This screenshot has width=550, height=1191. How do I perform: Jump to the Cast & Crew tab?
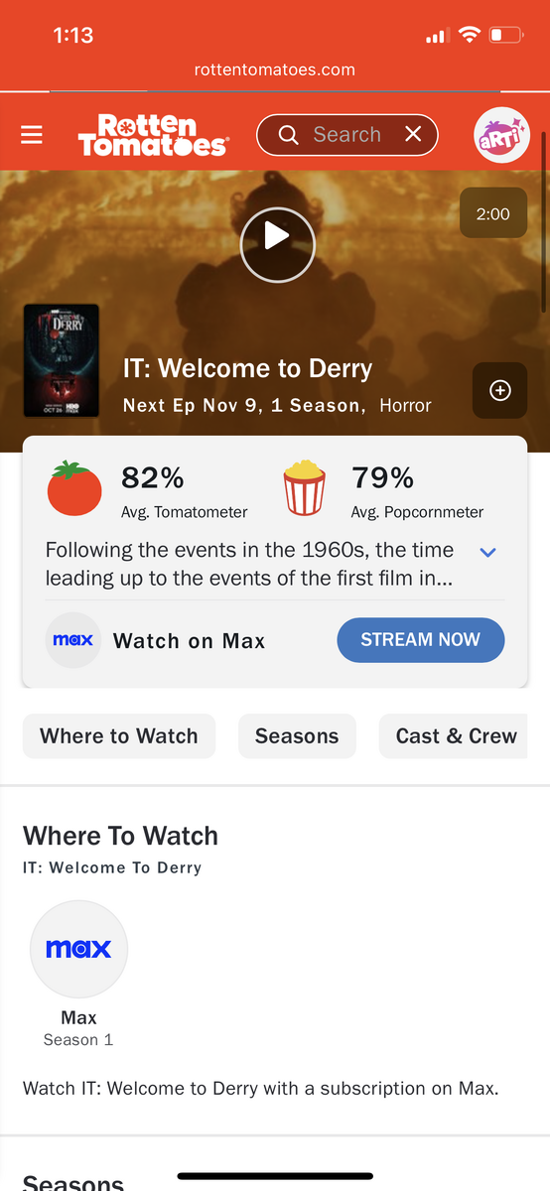pos(455,736)
